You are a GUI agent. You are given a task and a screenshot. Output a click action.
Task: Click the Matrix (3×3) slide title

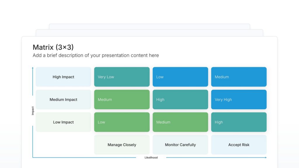[x=53, y=47]
